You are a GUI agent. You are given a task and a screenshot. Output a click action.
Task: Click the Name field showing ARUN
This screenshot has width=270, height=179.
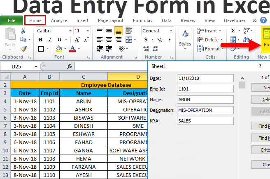(x=205, y=100)
